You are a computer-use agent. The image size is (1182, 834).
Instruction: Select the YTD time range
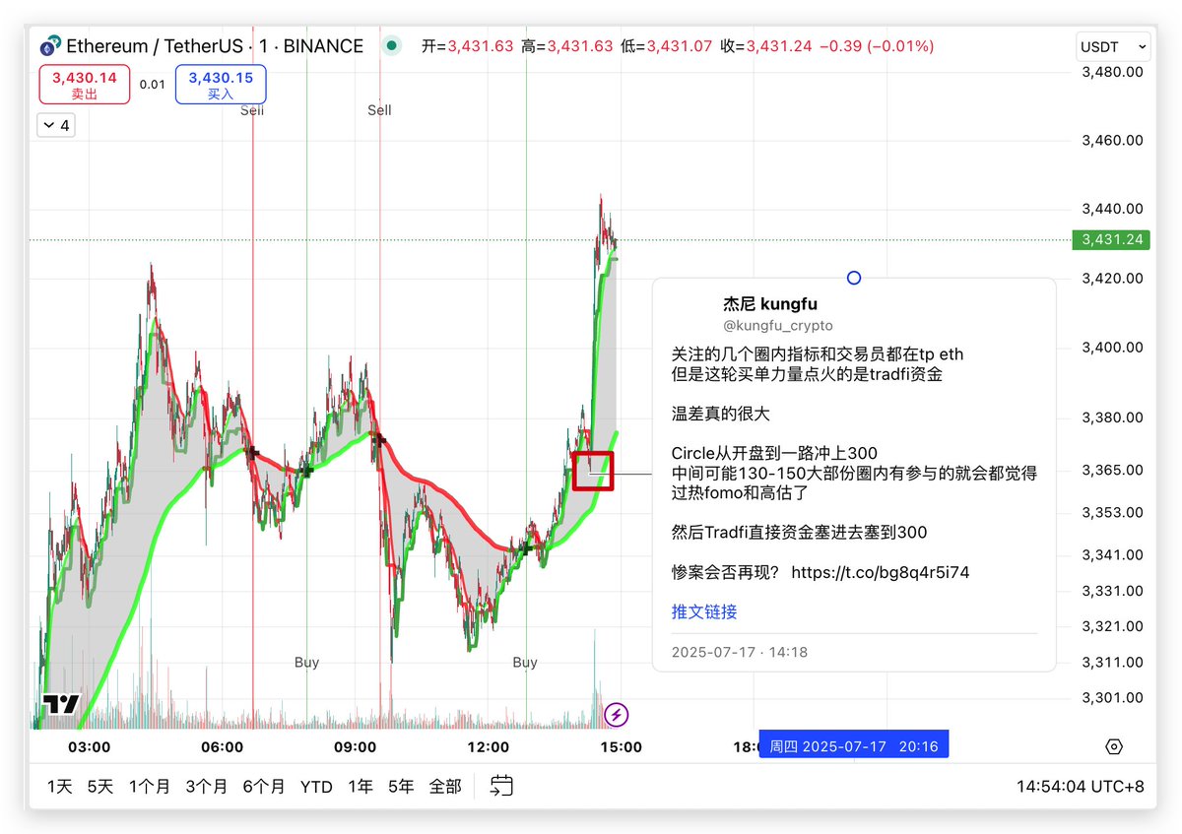(316, 787)
